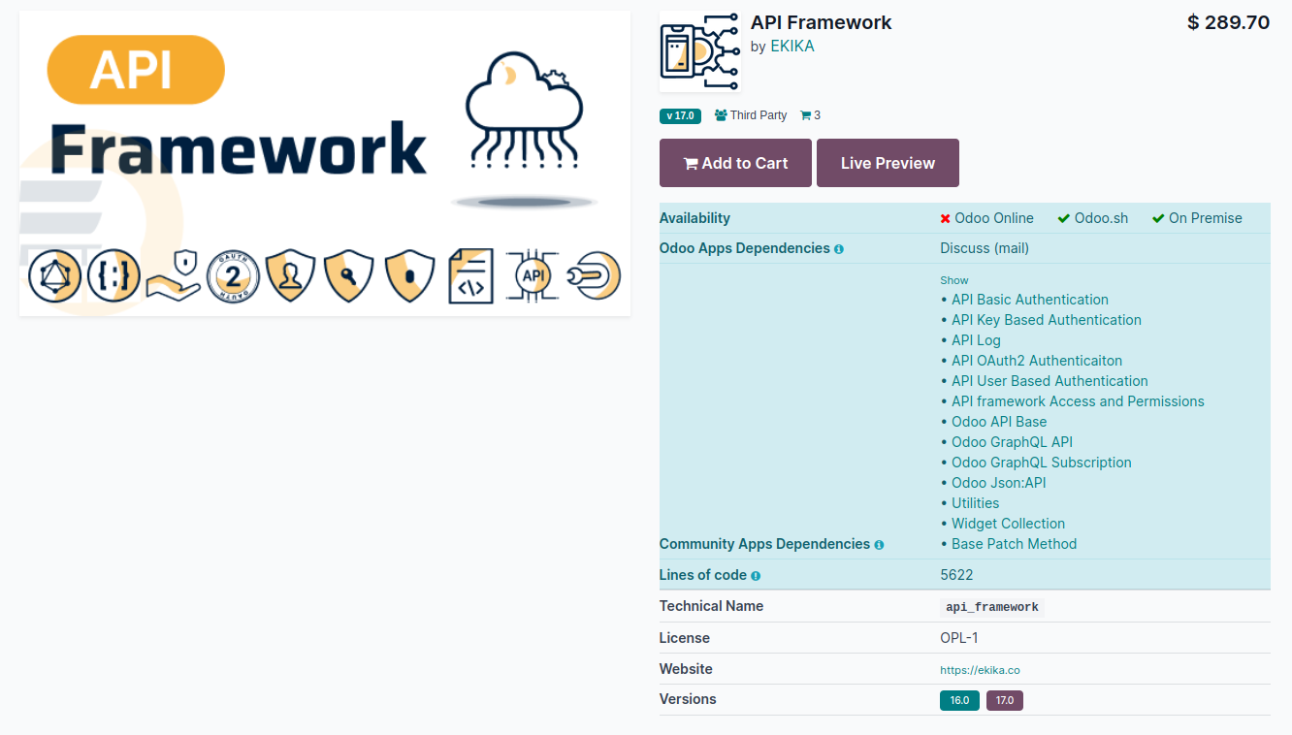Click the Lines of code info icon

(756, 576)
